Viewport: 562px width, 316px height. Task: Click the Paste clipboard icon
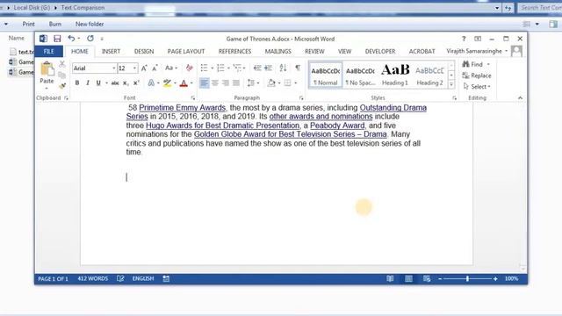(x=47, y=68)
